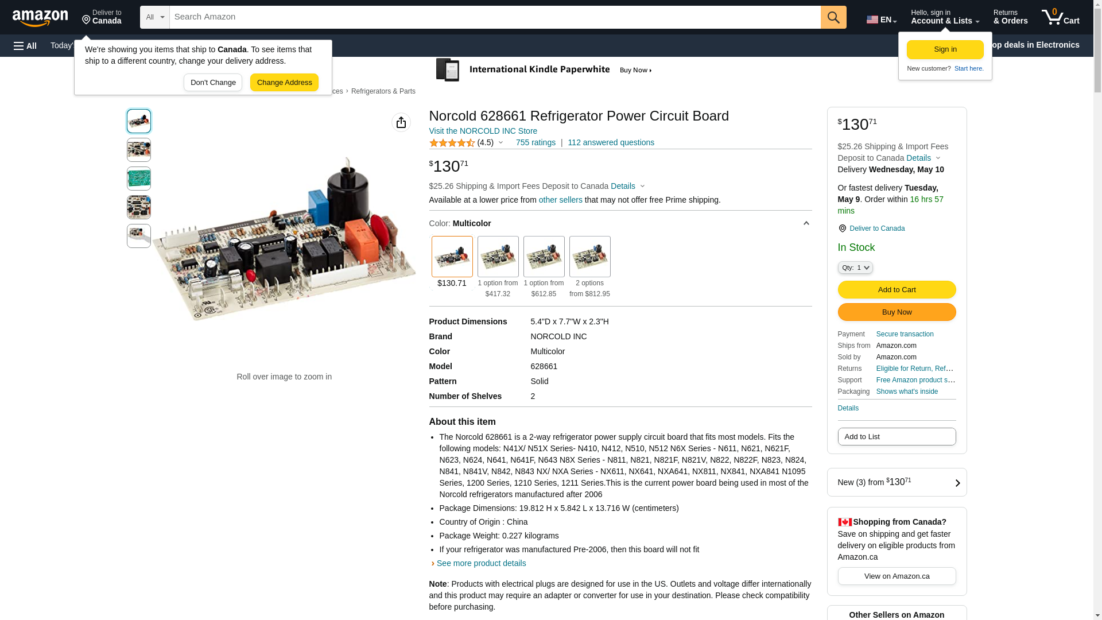
Task: Click the Search Amazon input field
Action: click(x=495, y=17)
